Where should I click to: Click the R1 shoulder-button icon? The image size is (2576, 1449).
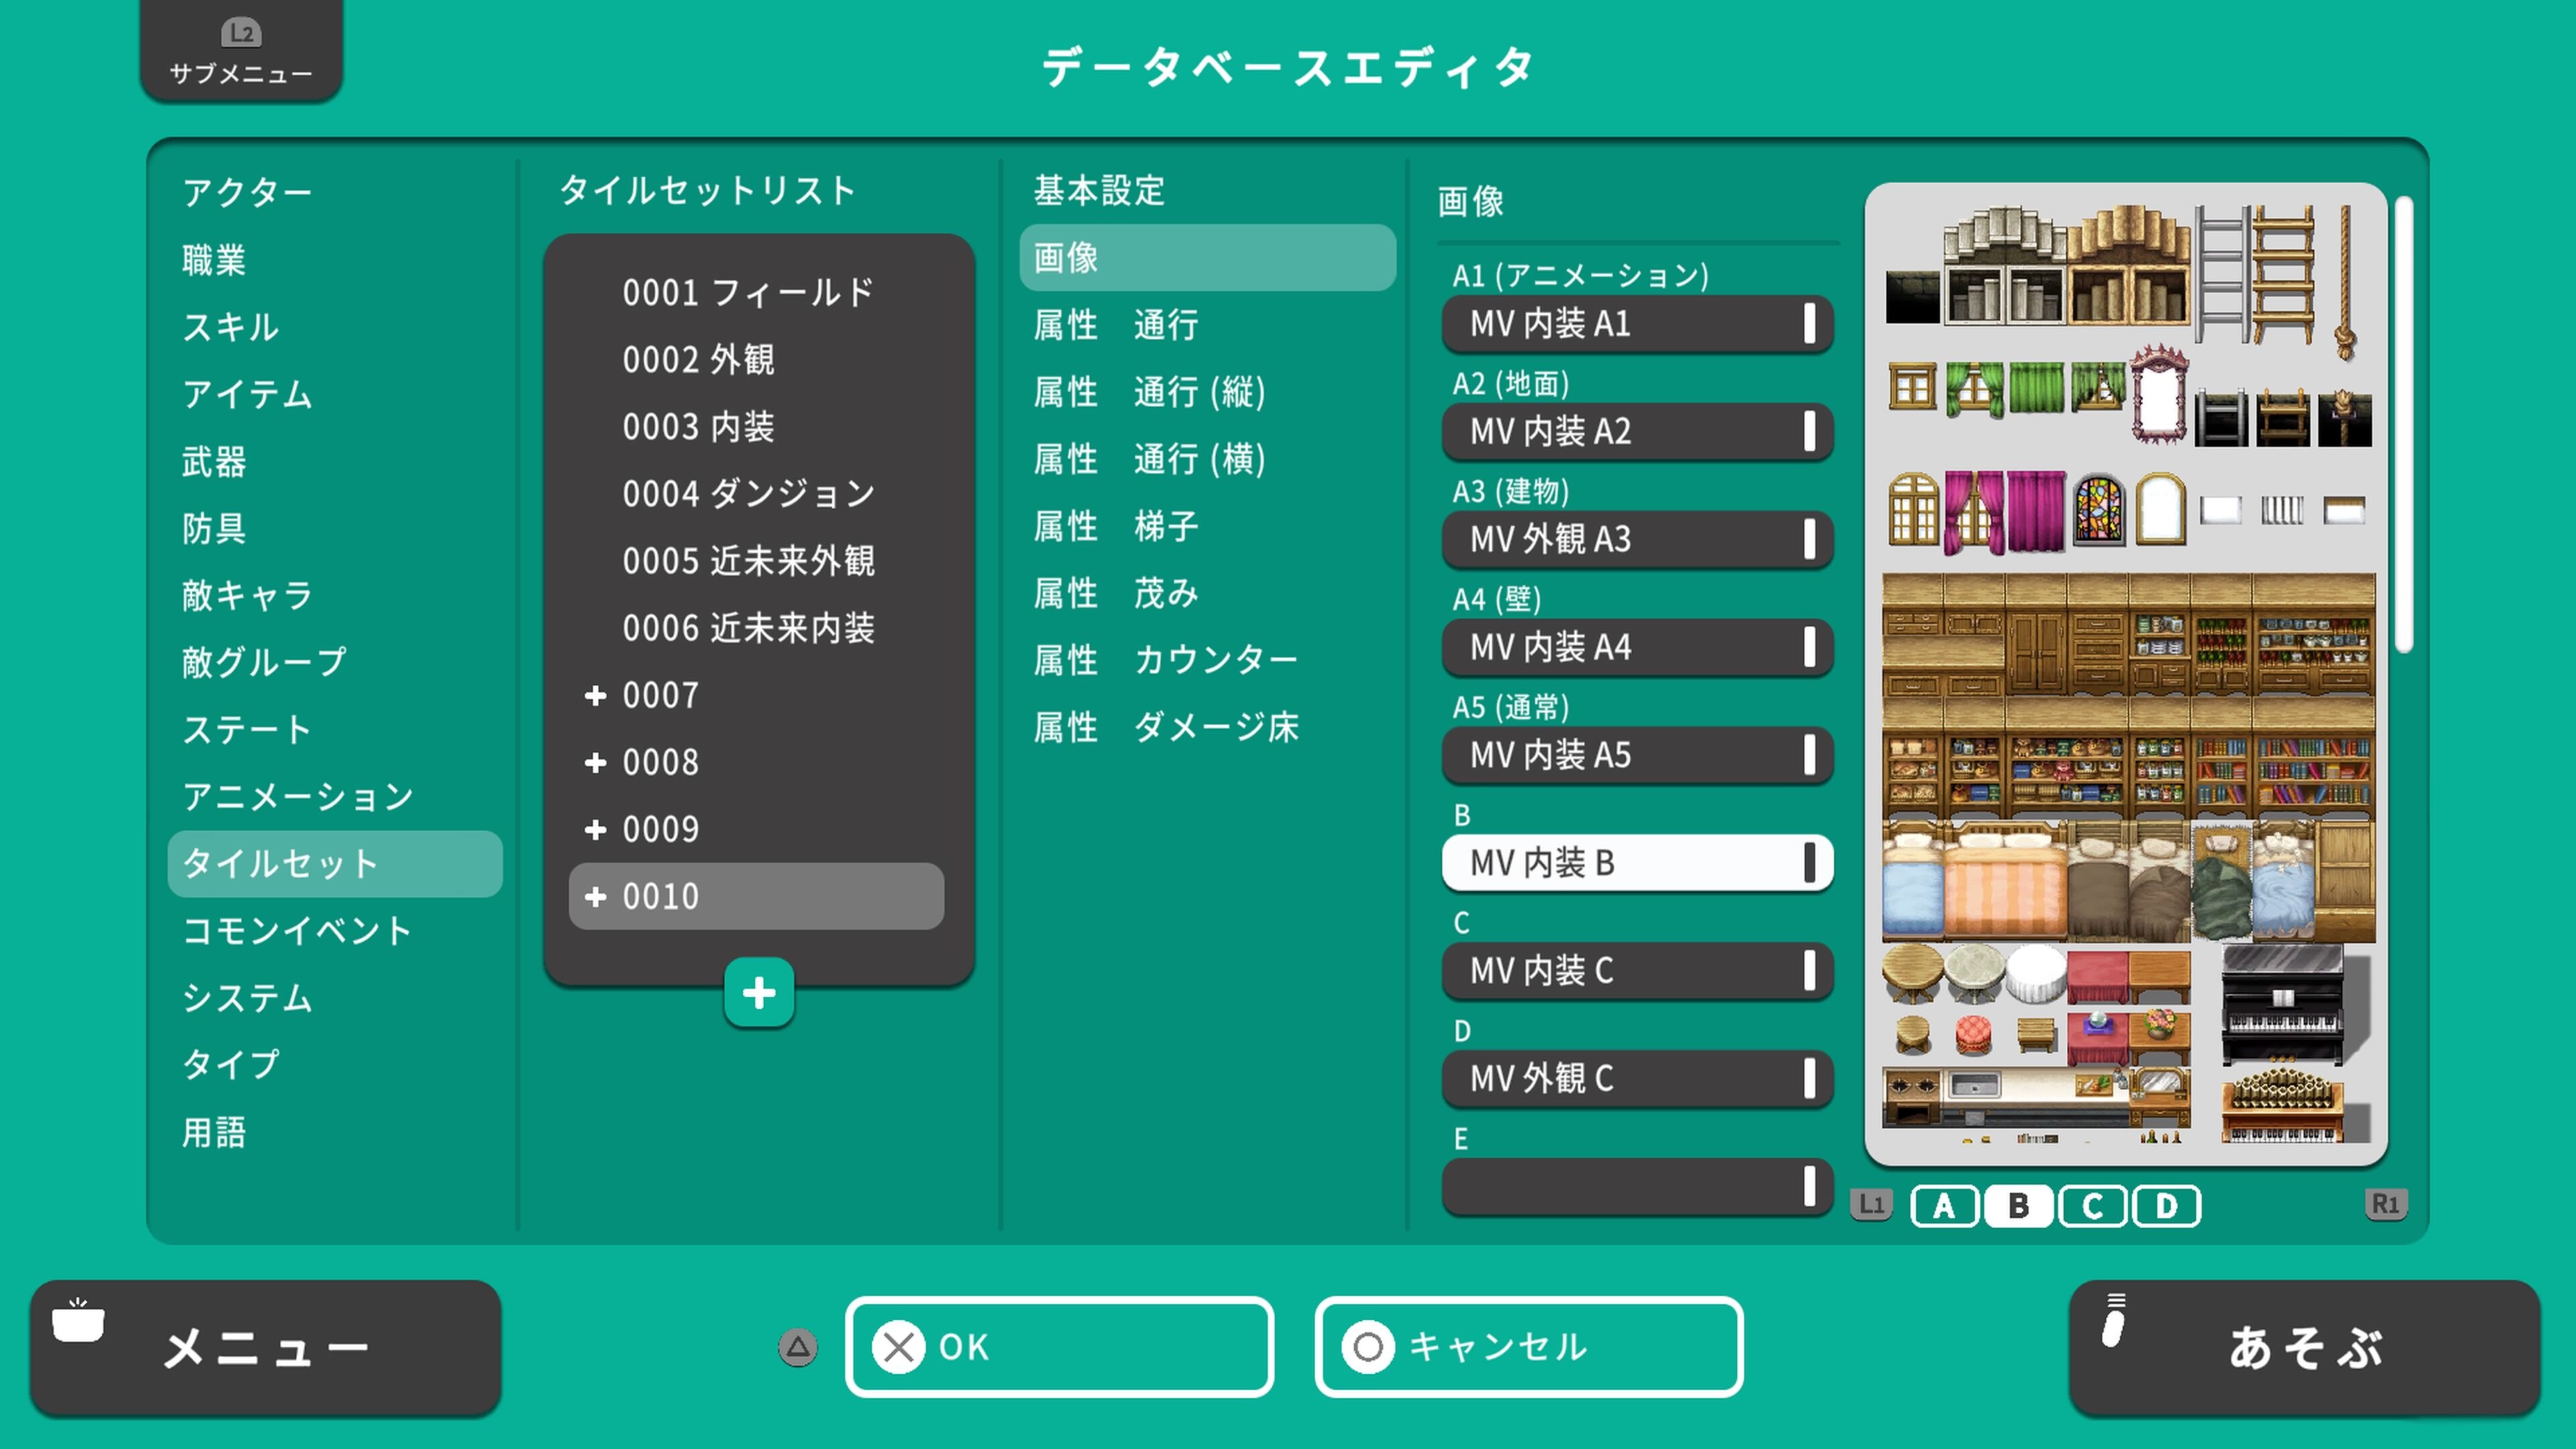2385,1206
